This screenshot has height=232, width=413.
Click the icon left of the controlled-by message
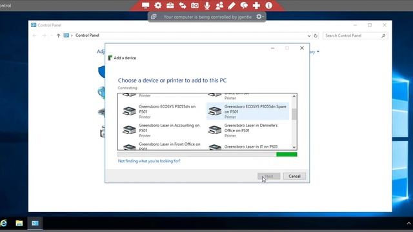coord(154,17)
